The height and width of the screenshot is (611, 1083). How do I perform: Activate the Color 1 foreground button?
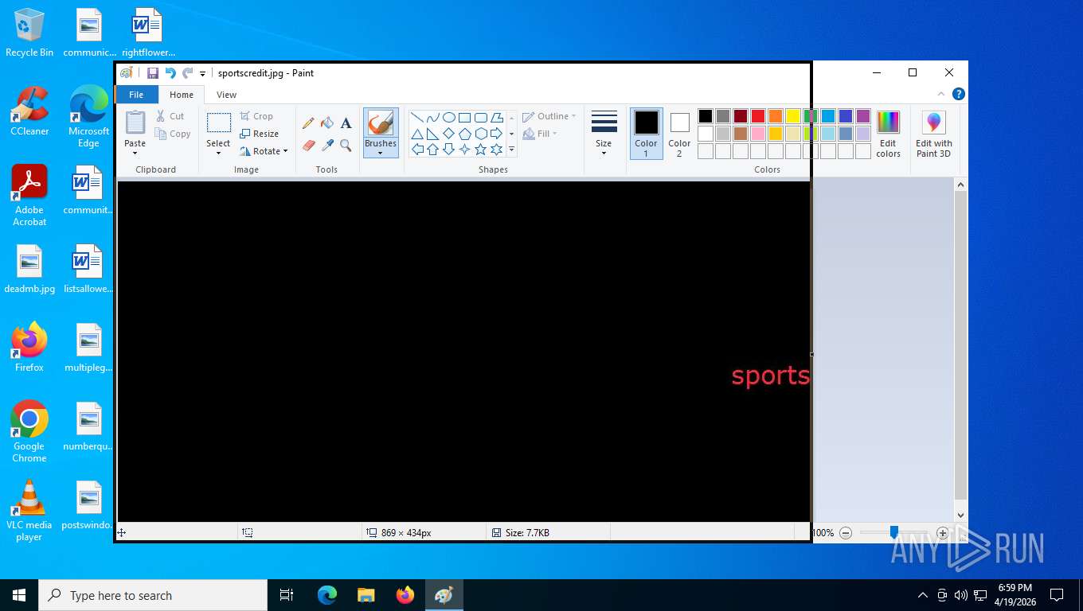click(646, 133)
